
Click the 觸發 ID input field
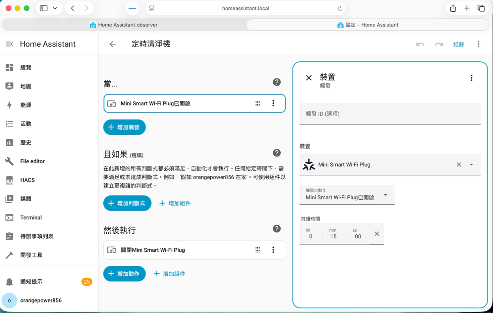pyautogui.click(x=390, y=114)
